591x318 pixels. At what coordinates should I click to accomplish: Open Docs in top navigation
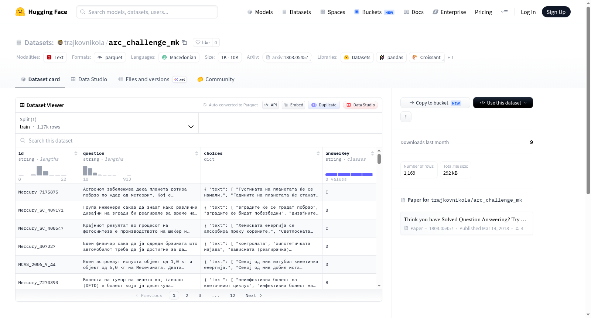[x=413, y=12]
